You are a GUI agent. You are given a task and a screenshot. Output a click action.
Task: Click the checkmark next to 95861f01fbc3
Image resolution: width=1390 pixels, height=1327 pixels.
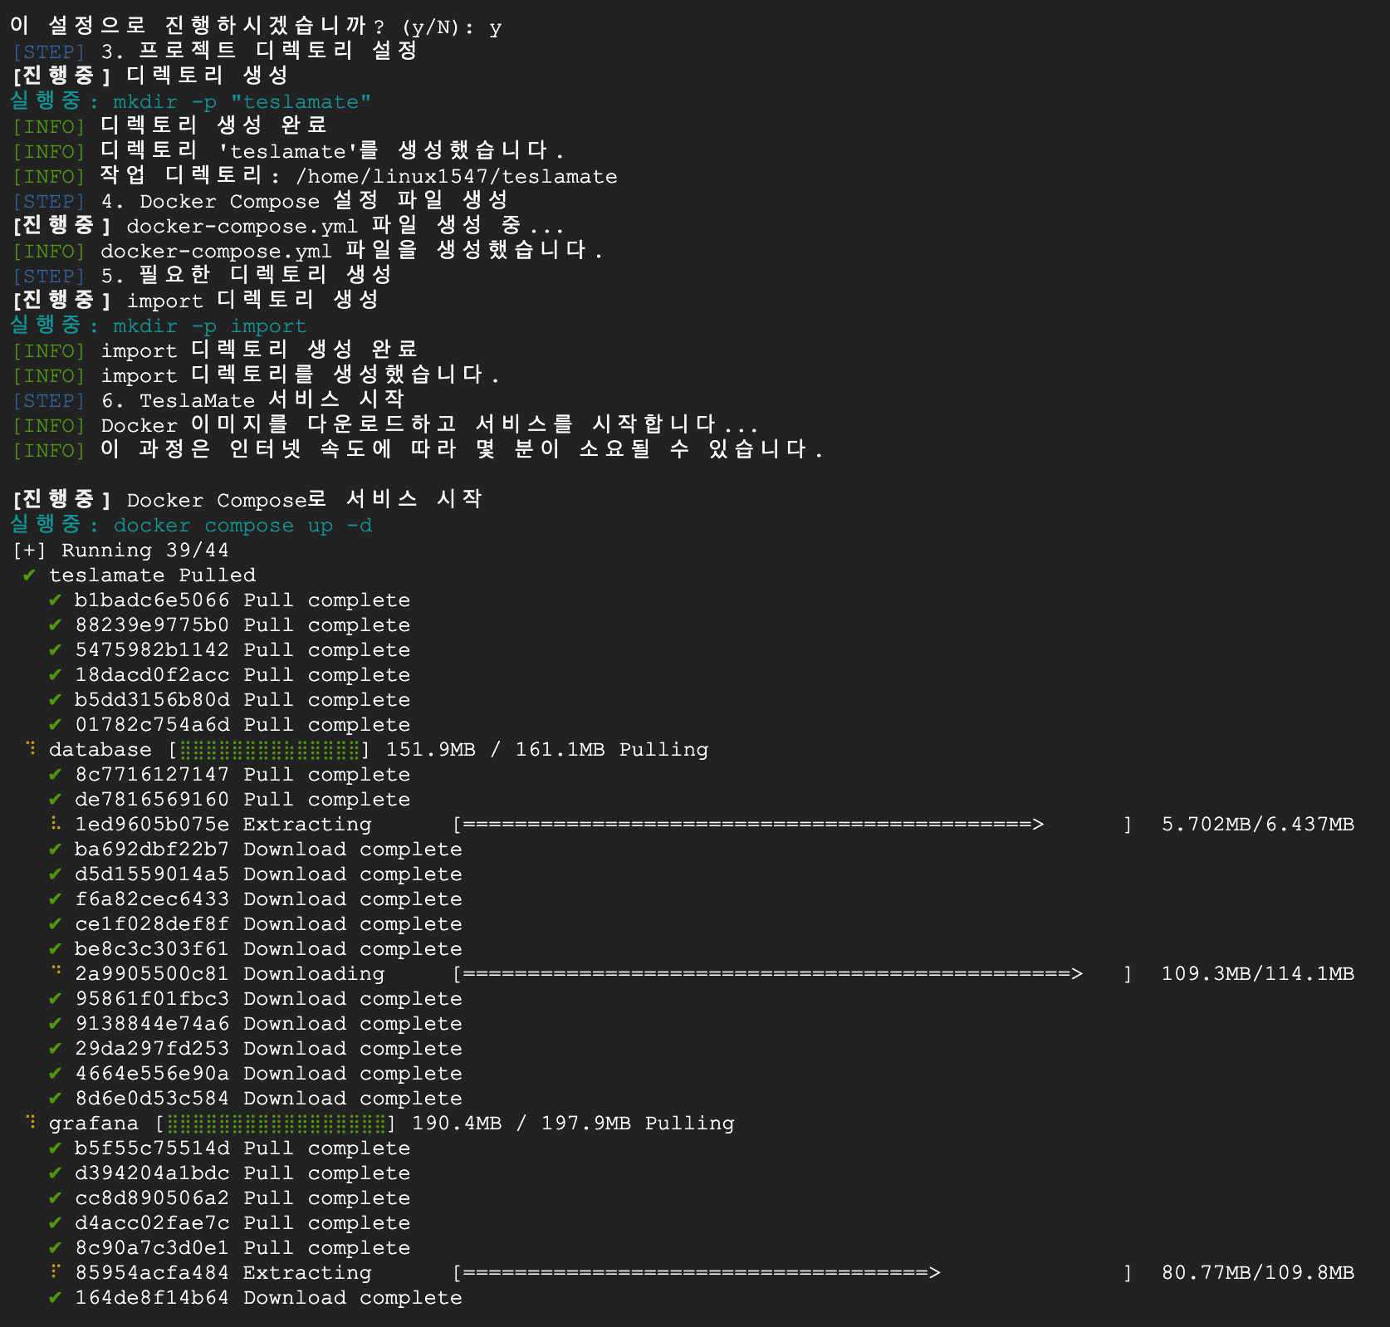pos(56,998)
